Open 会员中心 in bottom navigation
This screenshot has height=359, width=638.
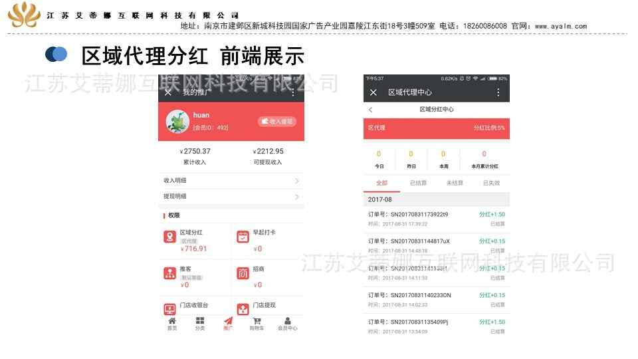(x=288, y=324)
